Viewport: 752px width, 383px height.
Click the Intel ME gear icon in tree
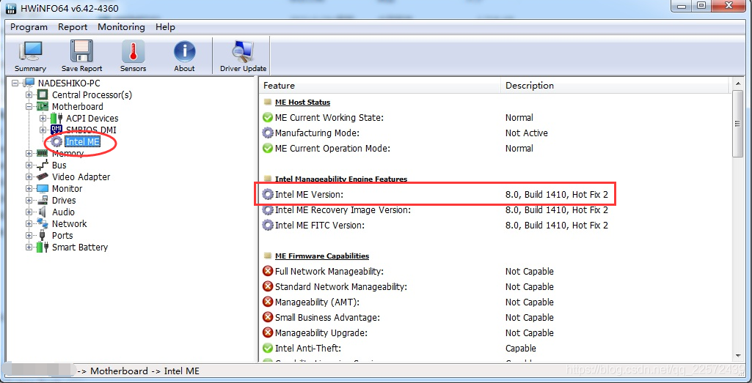(56, 142)
